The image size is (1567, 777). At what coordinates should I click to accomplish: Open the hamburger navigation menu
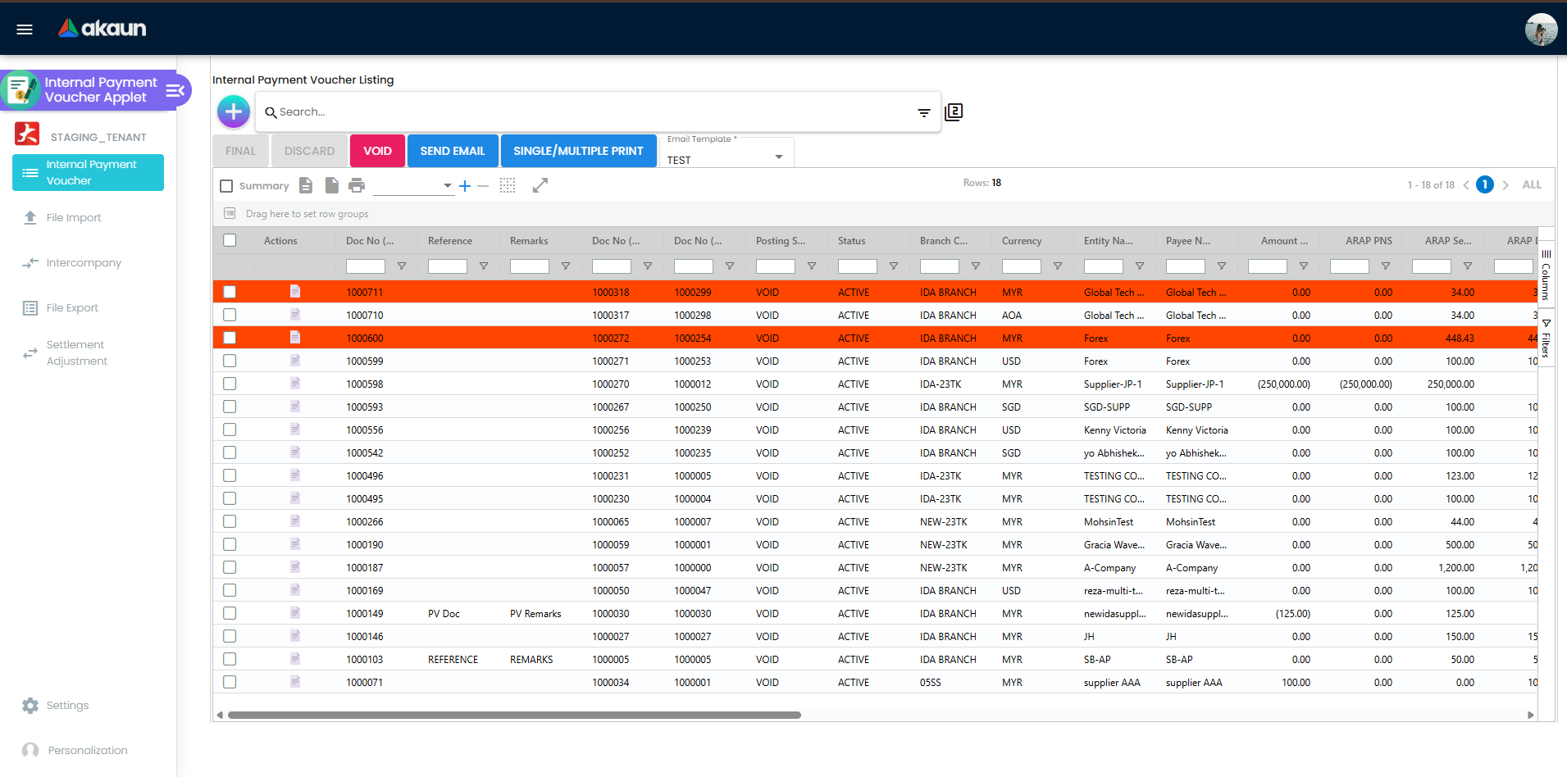click(x=25, y=30)
